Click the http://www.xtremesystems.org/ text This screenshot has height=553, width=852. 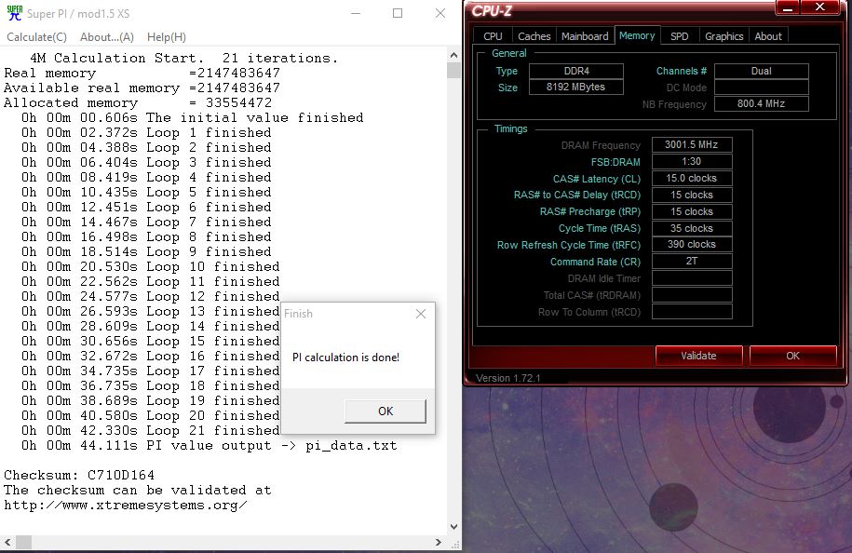click(x=126, y=506)
